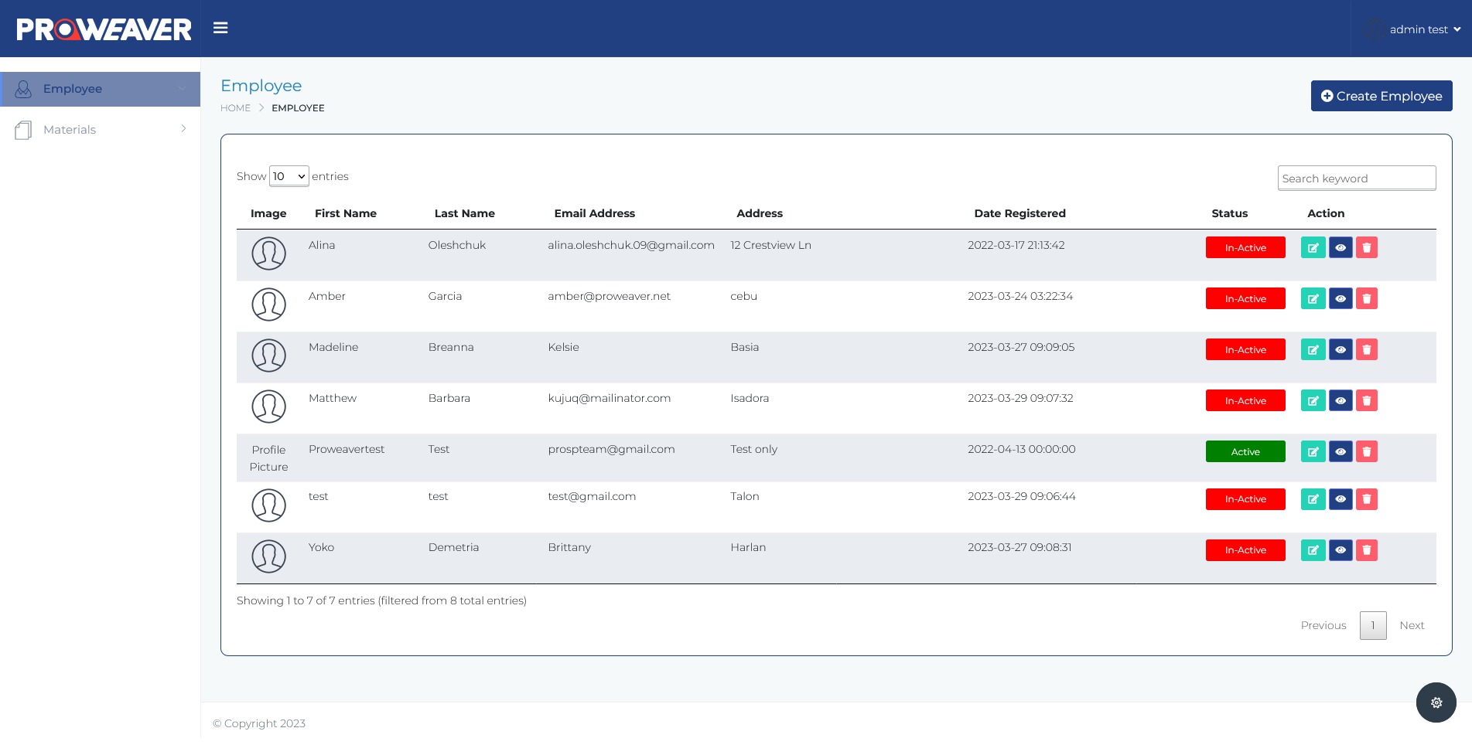1472x745 pixels.
Task: Select the EMPLOYEE breadcrumb tab
Action: click(298, 107)
